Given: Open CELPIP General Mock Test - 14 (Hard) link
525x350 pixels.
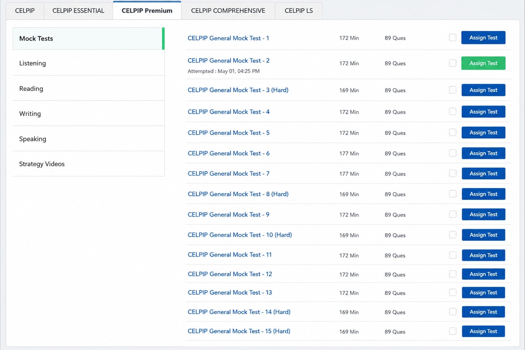Looking at the screenshot, I should (x=239, y=312).
